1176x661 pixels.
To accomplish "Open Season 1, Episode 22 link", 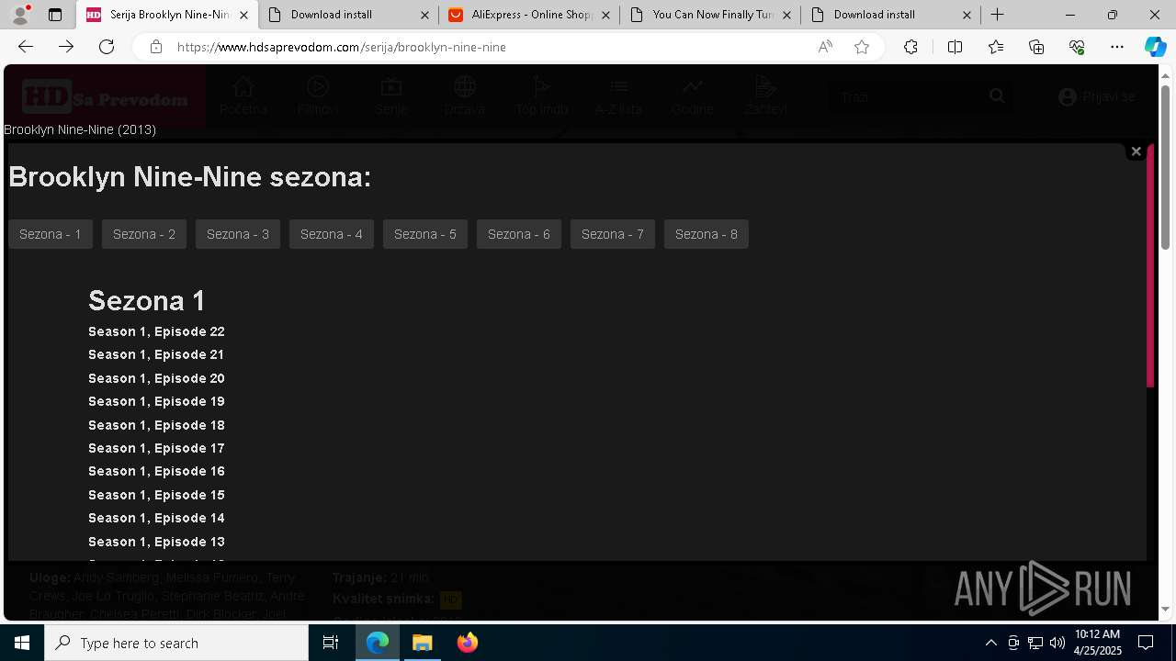I will pyautogui.click(x=156, y=331).
